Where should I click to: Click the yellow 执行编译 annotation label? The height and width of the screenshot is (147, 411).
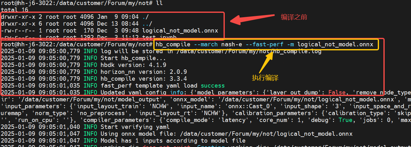[x=265, y=78]
